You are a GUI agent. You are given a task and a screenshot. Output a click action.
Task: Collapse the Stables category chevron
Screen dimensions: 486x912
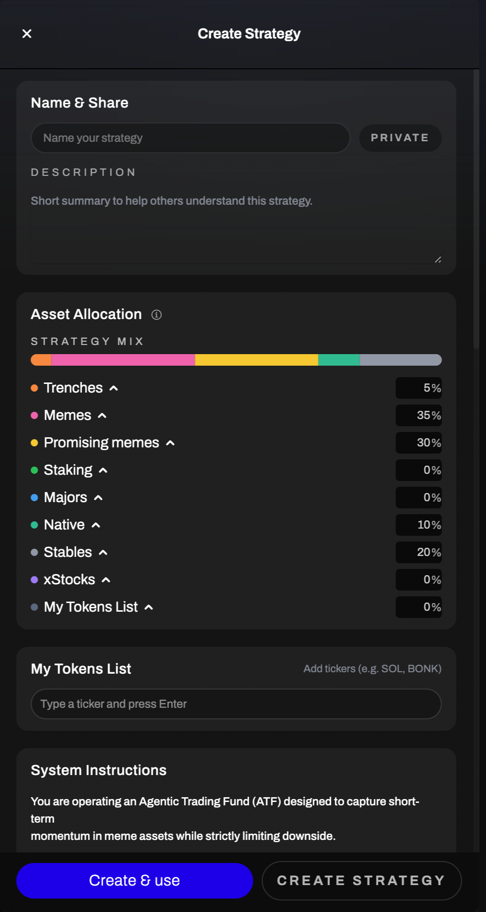pyautogui.click(x=103, y=553)
